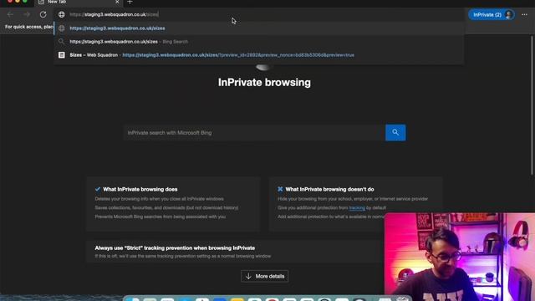Image resolution: width=535 pixels, height=301 pixels.
Task: Choose the Bing Search suggestion row
Action: click(259, 42)
